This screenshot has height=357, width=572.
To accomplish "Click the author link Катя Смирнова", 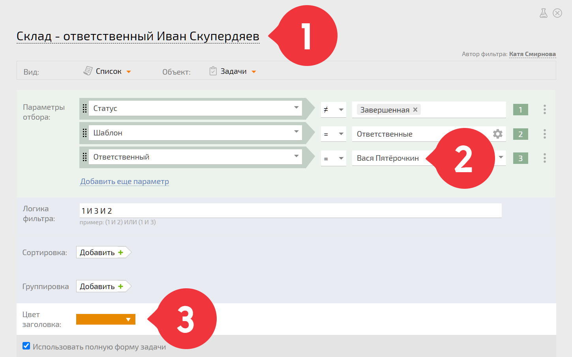I will 533,54.
